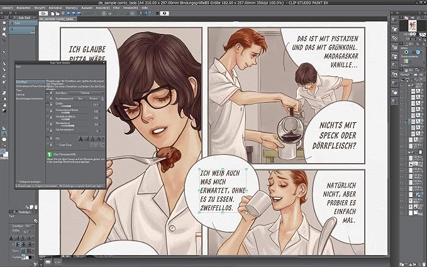Open the Animation menu

[55, 8]
